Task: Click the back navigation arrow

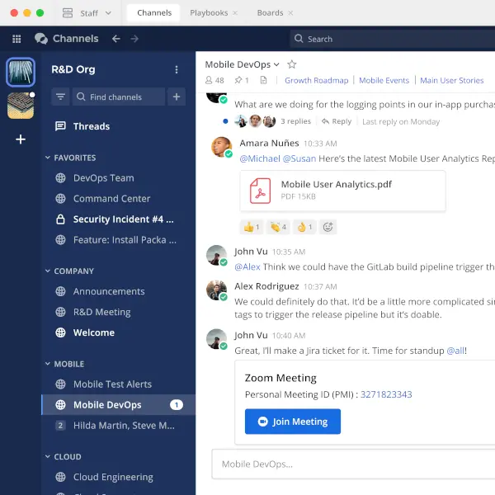Action: 116,39
